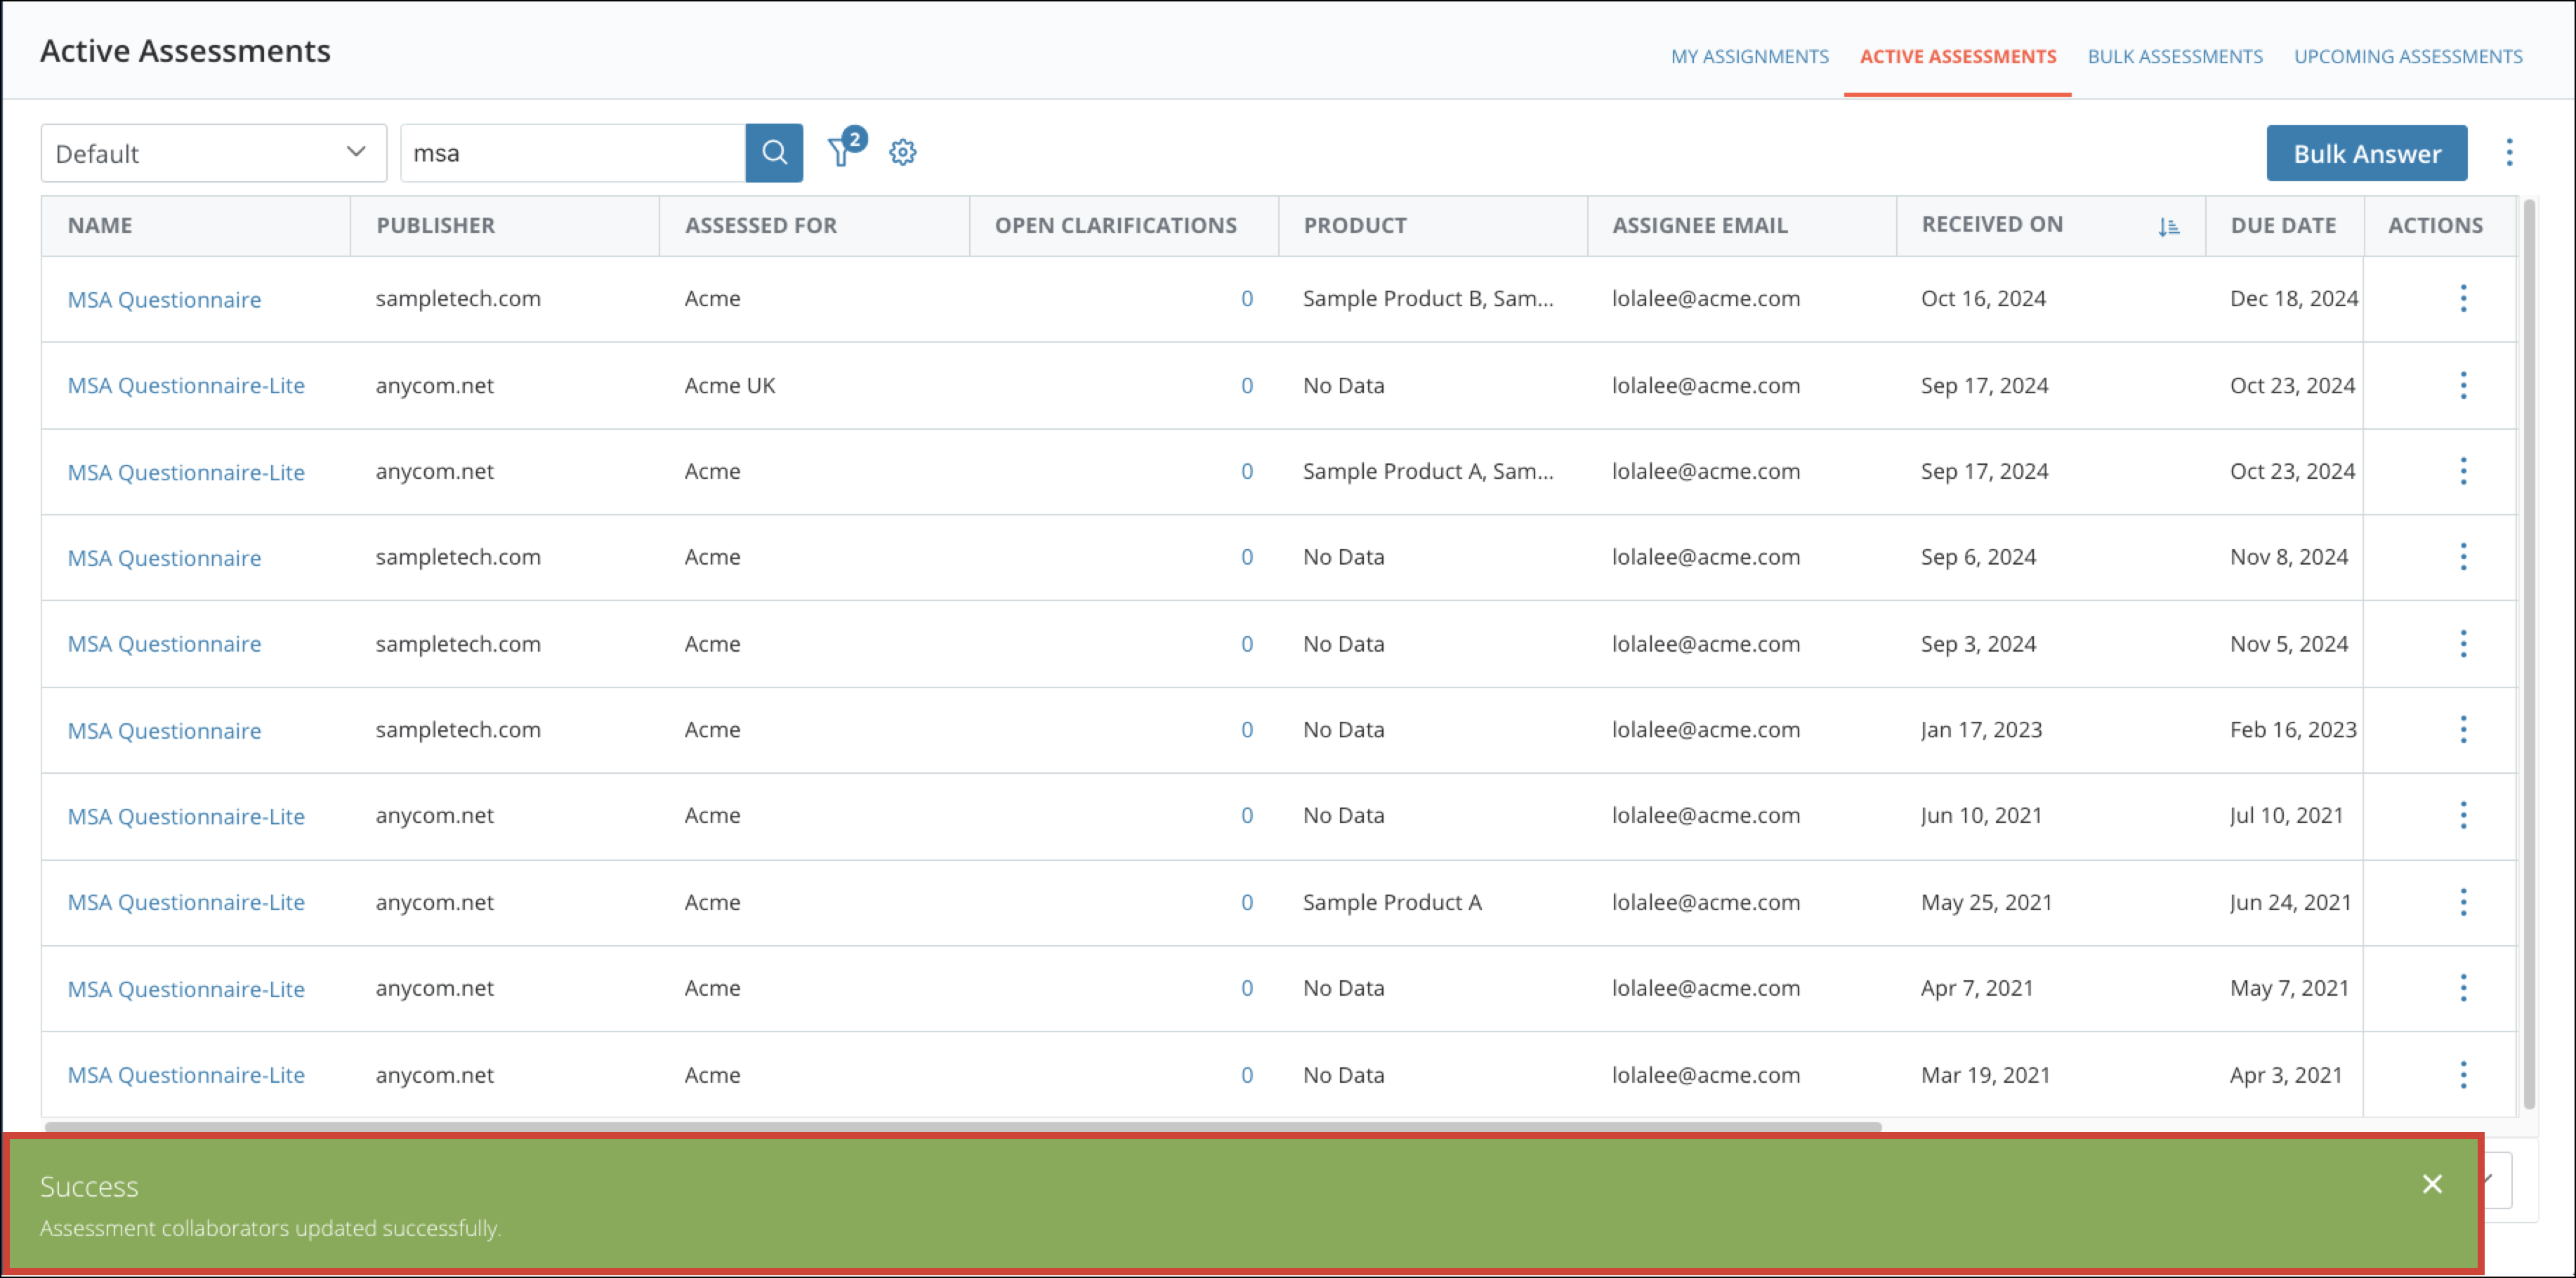Click the Dec 18, 2024 due date
This screenshot has height=1278, width=2576.
point(2293,298)
